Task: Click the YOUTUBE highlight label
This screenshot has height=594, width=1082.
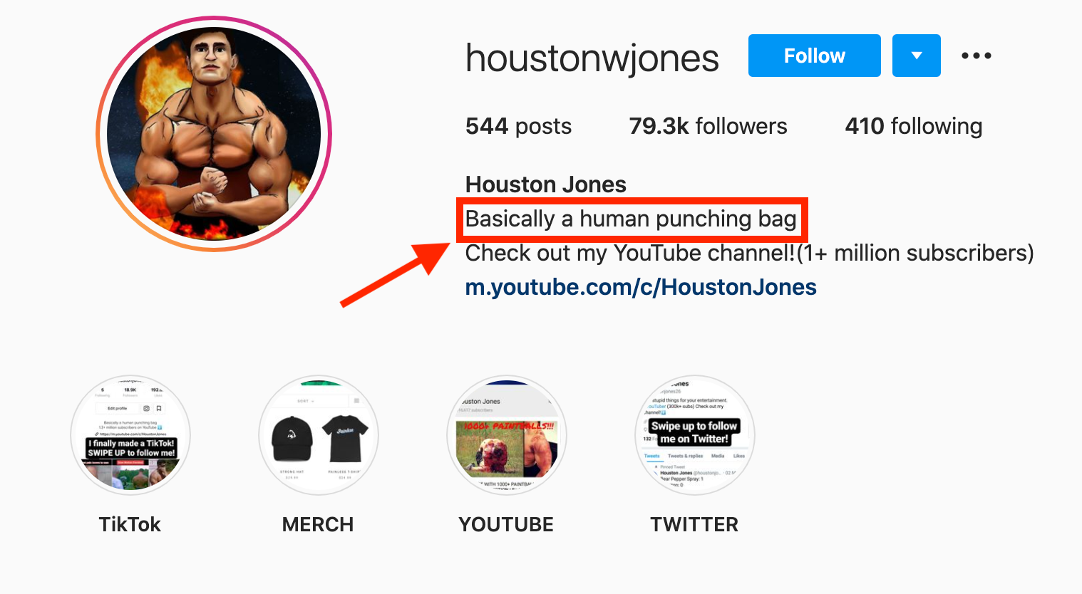Action: pyautogui.click(x=506, y=525)
